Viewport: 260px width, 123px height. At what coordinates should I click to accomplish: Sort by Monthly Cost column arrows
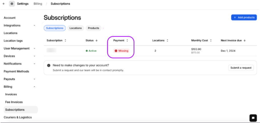point(211,41)
